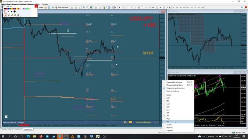This screenshot has width=248, height=139.
Task: Choose the CHF profile entry
Action: 178,107
